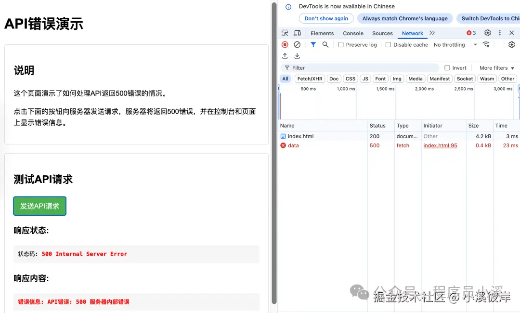Enable the Preserve log checkbox
Image resolution: width=520 pixels, height=313 pixels.
[x=340, y=45]
